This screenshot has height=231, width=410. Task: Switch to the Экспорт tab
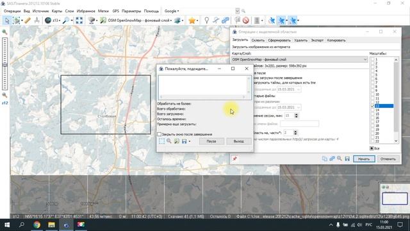click(x=317, y=40)
